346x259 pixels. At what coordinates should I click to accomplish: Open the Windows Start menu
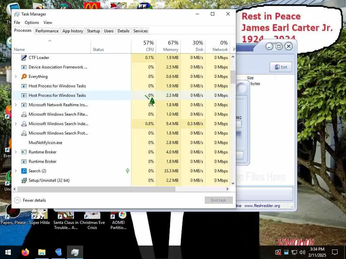(8, 252)
